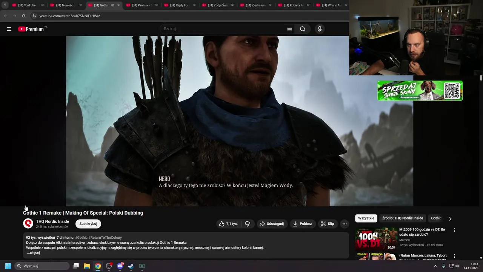This screenshot has height=272, width=483.
Task: Open the volume tray icon
Action: coord(457,266)
